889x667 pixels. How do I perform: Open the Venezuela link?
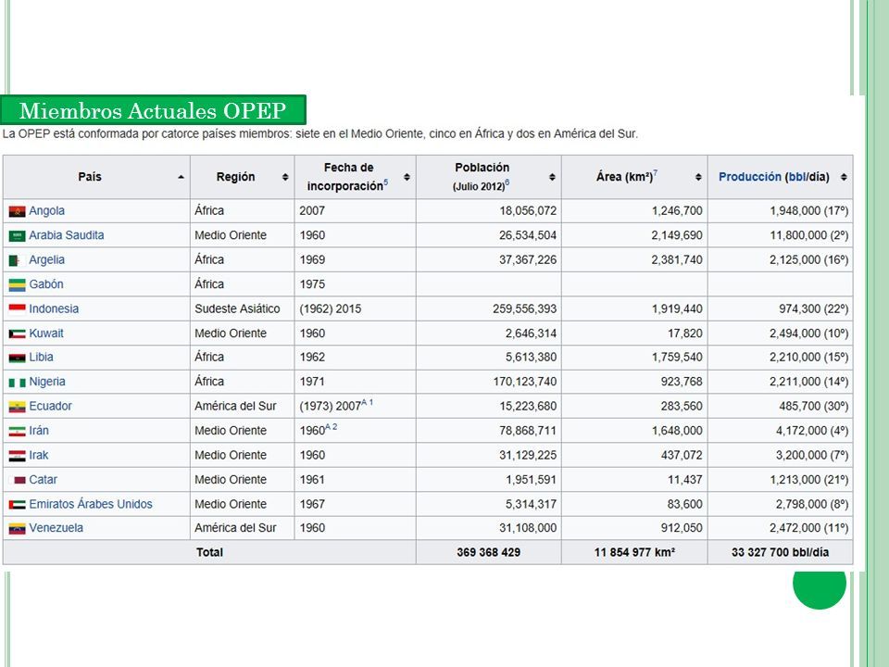[56, 528]
